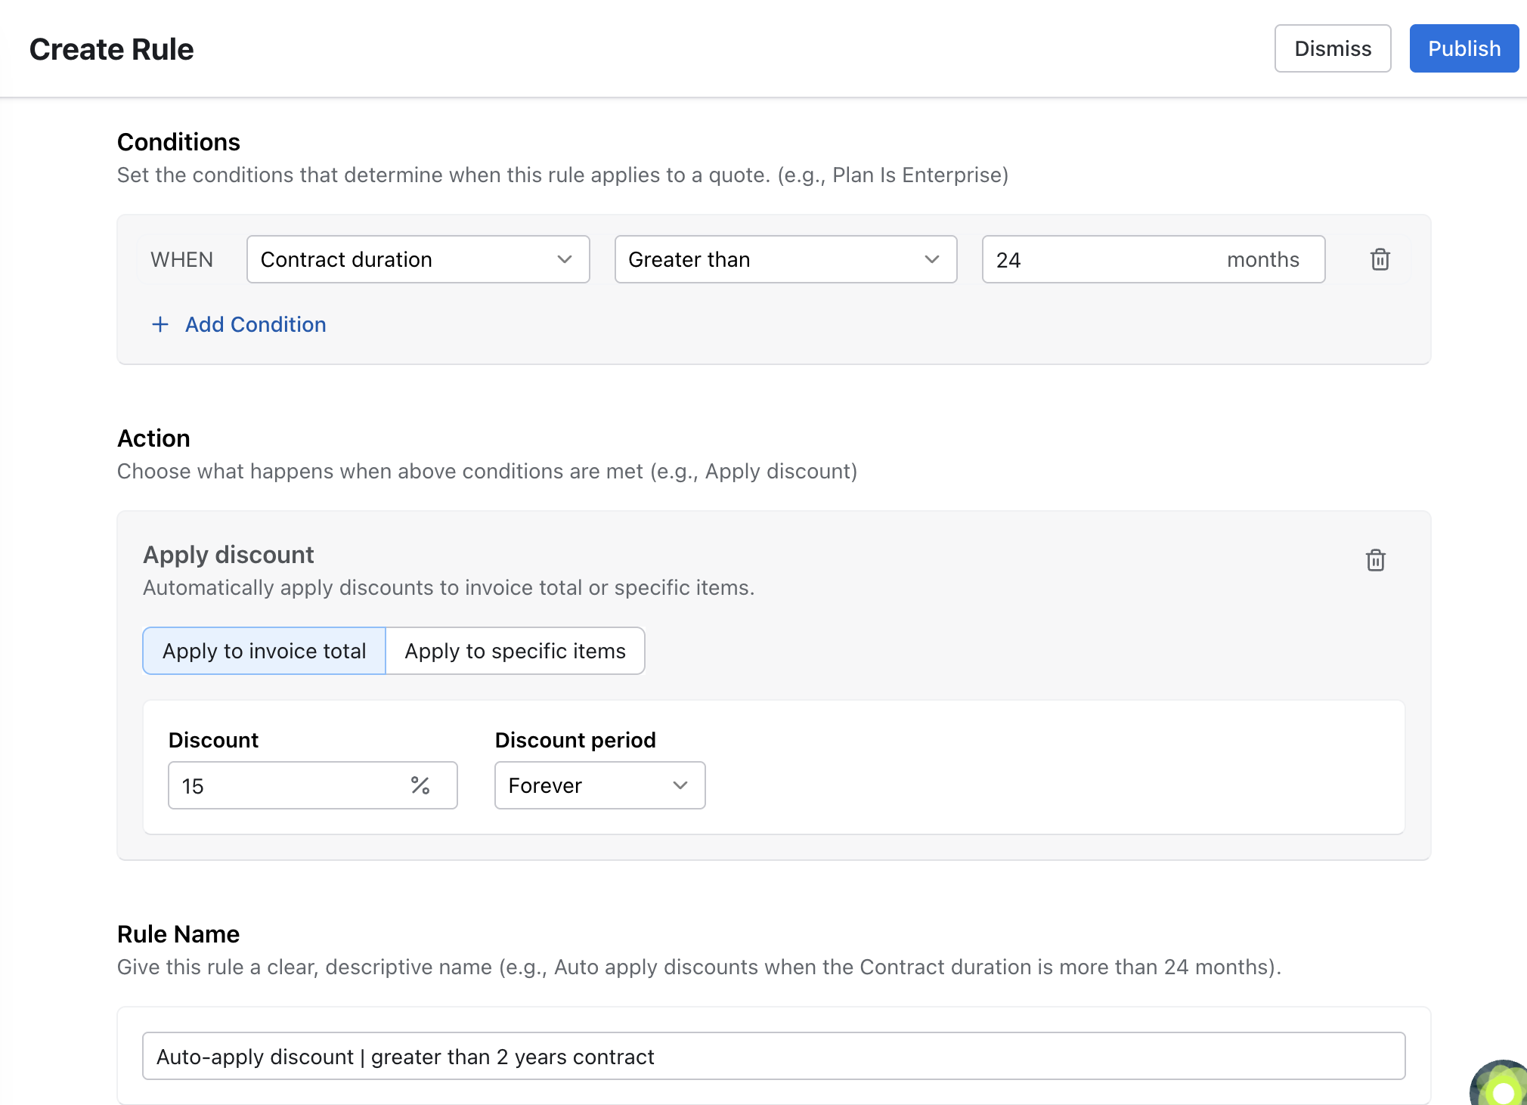Delete the Contract duration condition row
Viewport: 1527px width, 1105px height.
click(x=1380, y=259)
